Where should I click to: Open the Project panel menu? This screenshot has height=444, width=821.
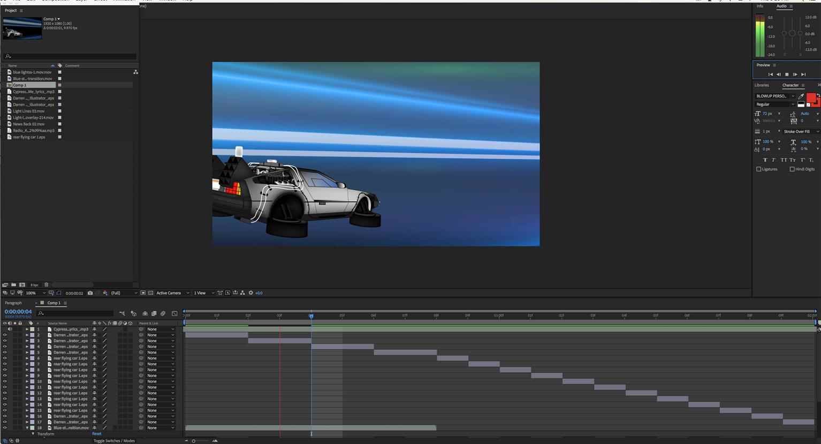21,11
